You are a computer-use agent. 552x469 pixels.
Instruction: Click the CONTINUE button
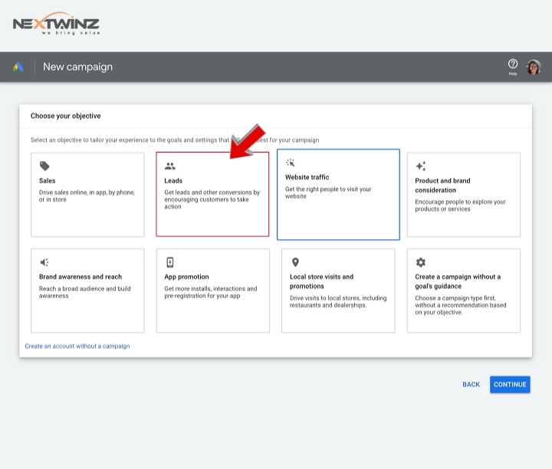510,385
